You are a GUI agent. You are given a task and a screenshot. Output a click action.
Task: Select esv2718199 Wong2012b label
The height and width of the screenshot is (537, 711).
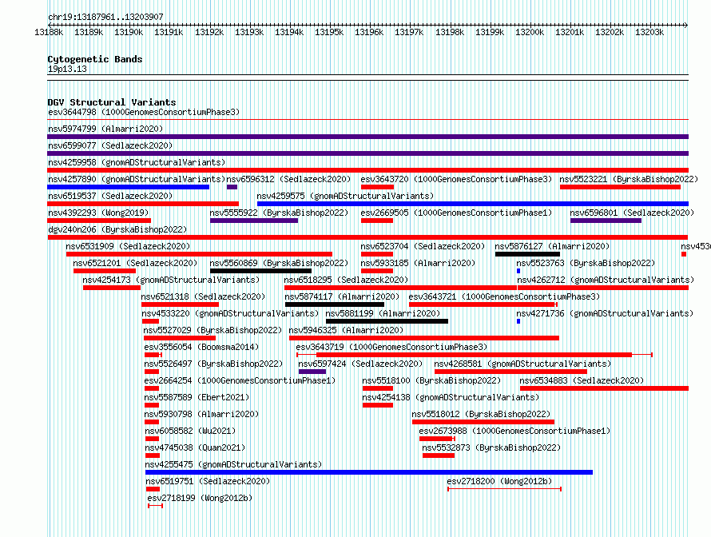(200, 498)
